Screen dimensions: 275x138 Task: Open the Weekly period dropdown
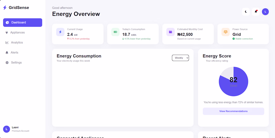[x=180, y=58]
